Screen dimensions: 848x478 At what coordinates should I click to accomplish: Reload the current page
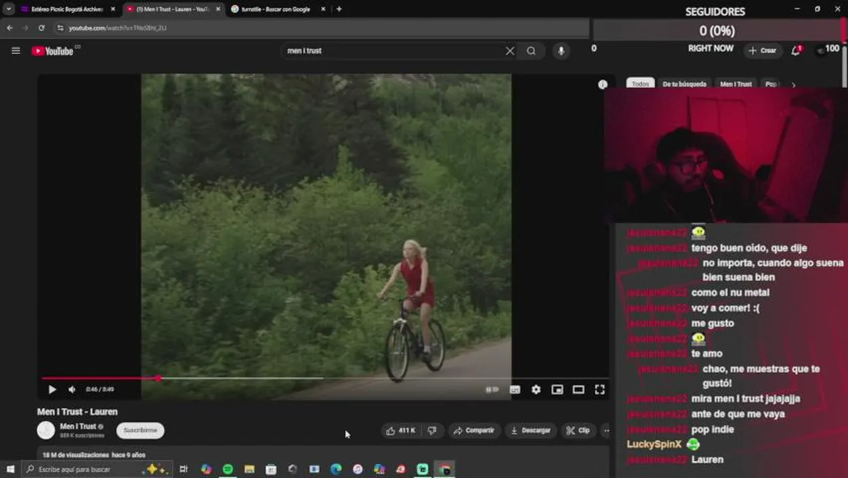[41, 28]
